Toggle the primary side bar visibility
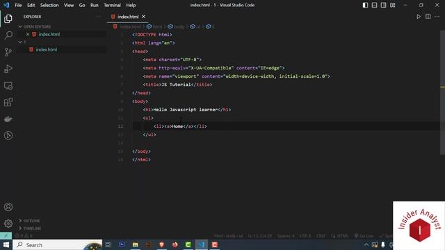 click(x=365, y=5)
